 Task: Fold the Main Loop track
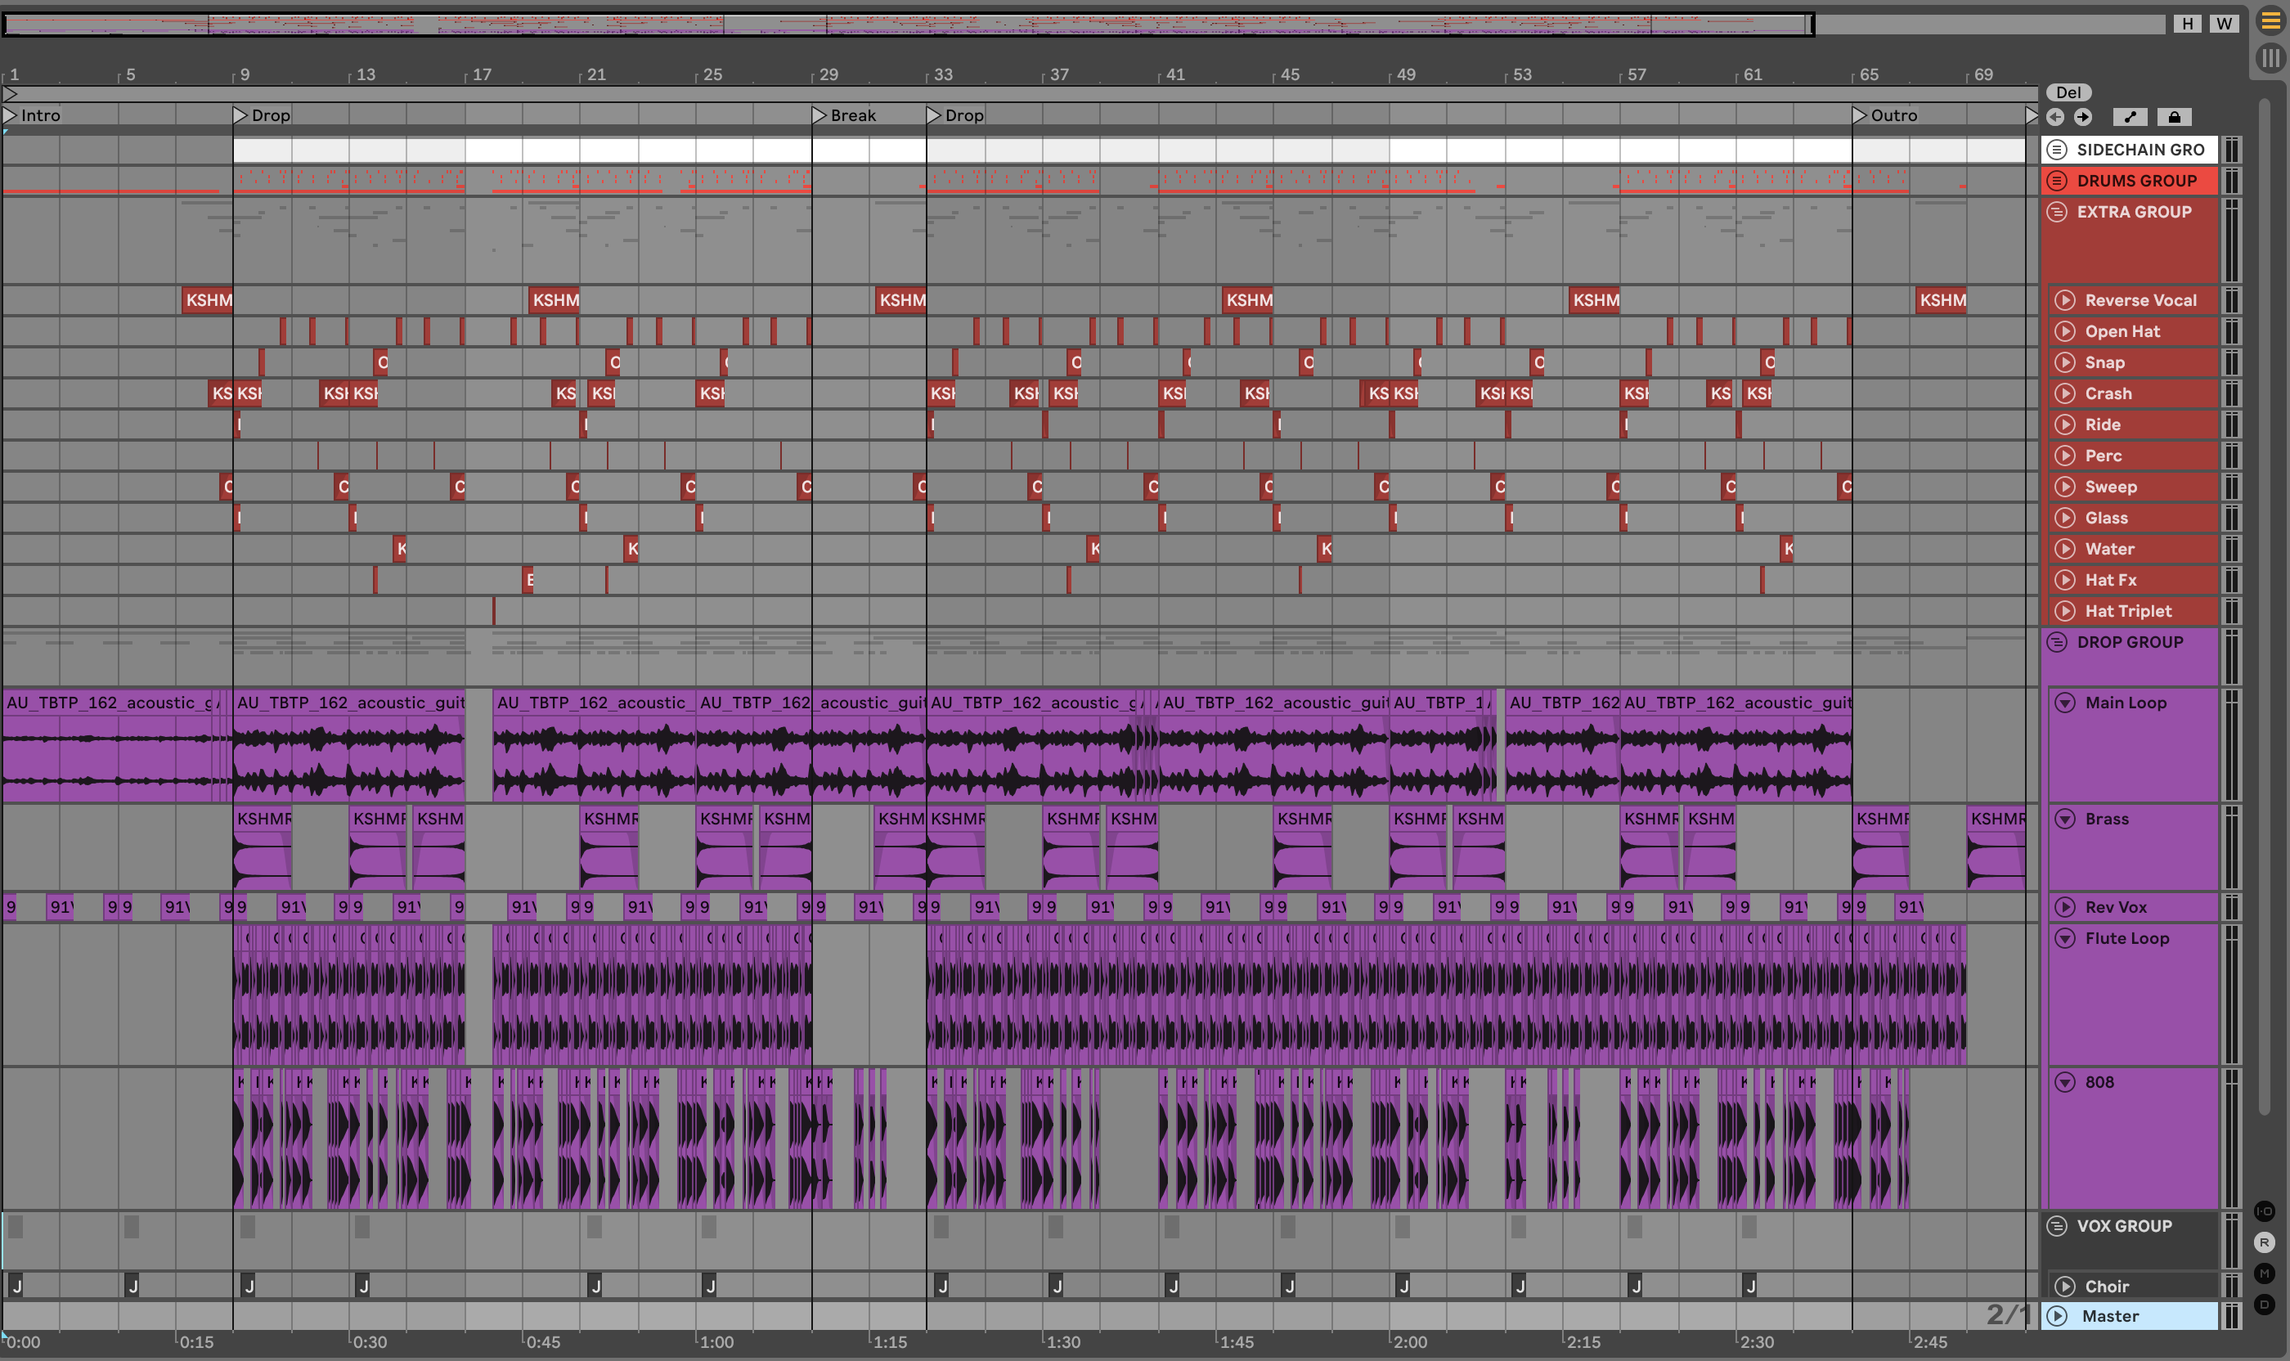[2064, 703]
